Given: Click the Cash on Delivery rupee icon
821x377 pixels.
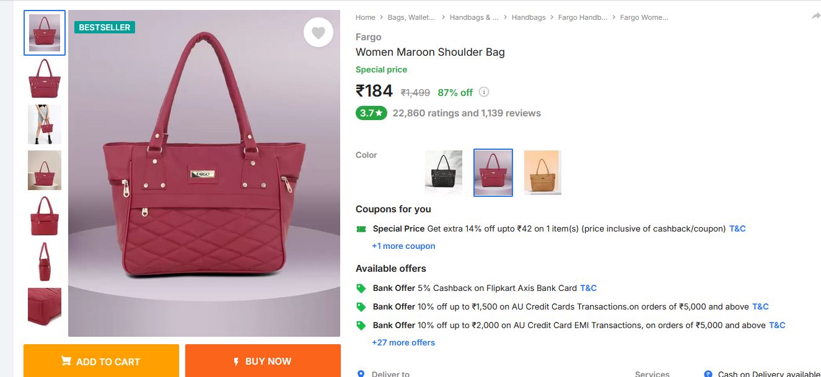Looking at the screenshot, I should click(708, 373).
